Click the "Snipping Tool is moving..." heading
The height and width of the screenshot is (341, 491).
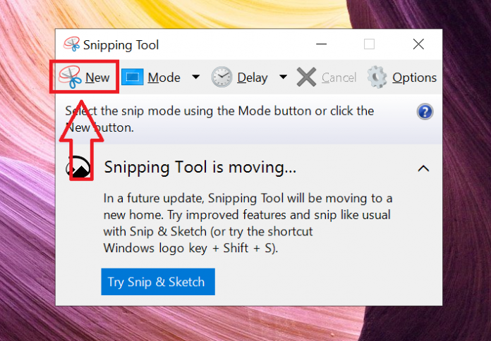coord(200,168)
